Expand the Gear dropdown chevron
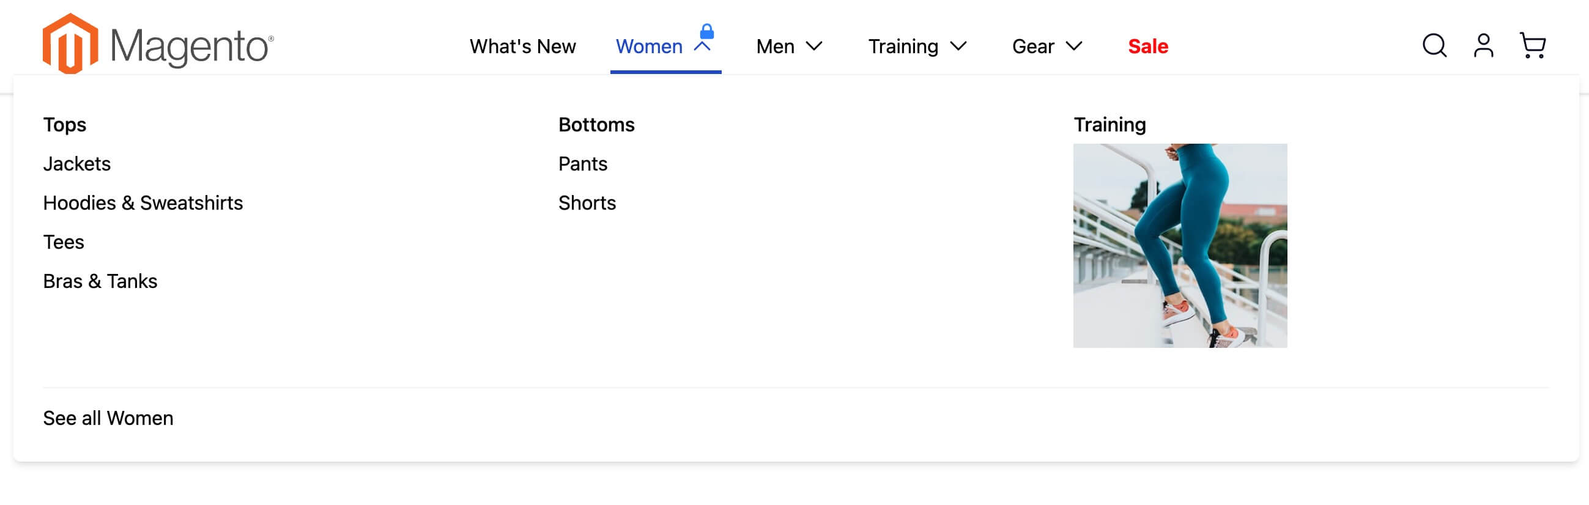This screenshot has width=1589, height=505. 1074,46
